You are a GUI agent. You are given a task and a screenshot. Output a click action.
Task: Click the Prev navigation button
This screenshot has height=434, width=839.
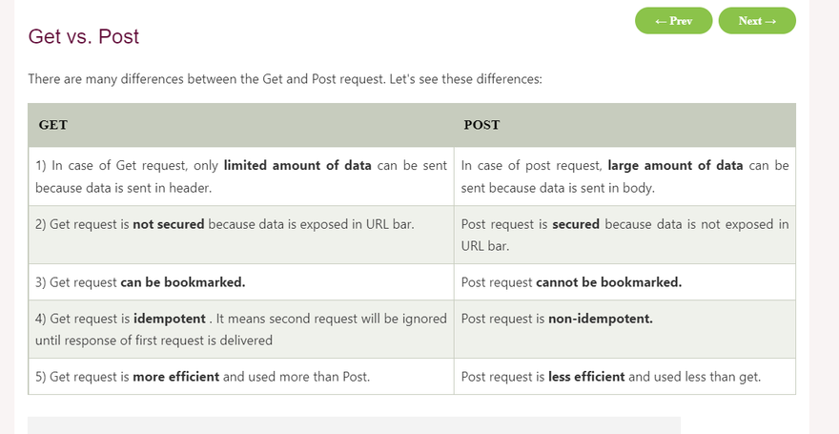click(673, 21)
